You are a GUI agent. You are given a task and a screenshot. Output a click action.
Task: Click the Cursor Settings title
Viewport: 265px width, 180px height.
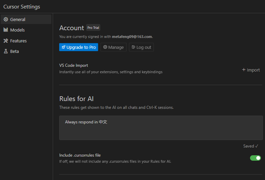tap(22, 7)
